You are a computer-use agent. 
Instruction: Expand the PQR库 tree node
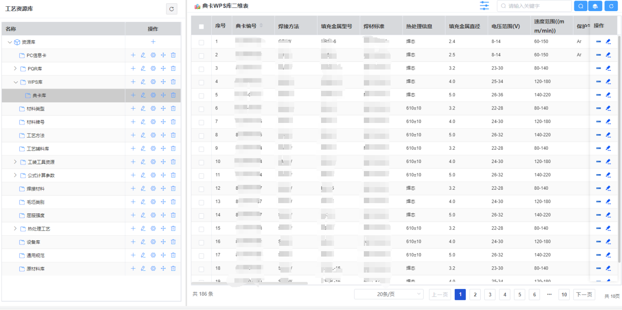[15, 69]
